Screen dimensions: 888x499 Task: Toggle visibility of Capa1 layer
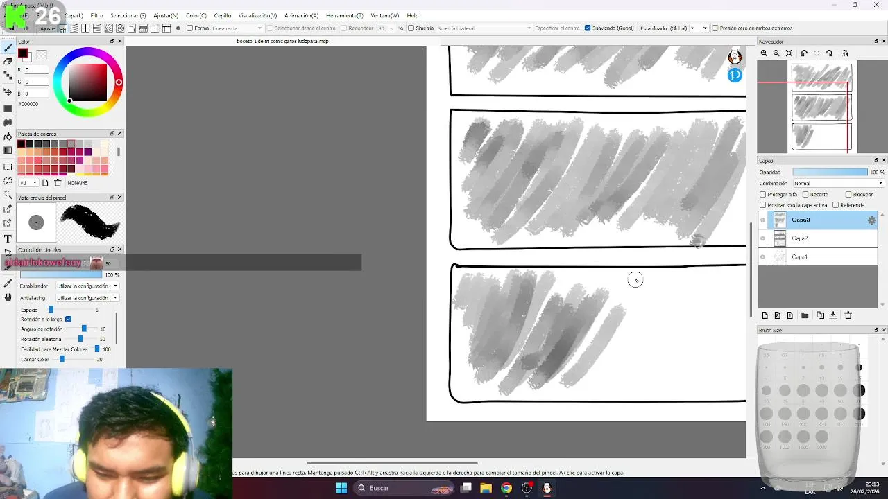[763, 257]
